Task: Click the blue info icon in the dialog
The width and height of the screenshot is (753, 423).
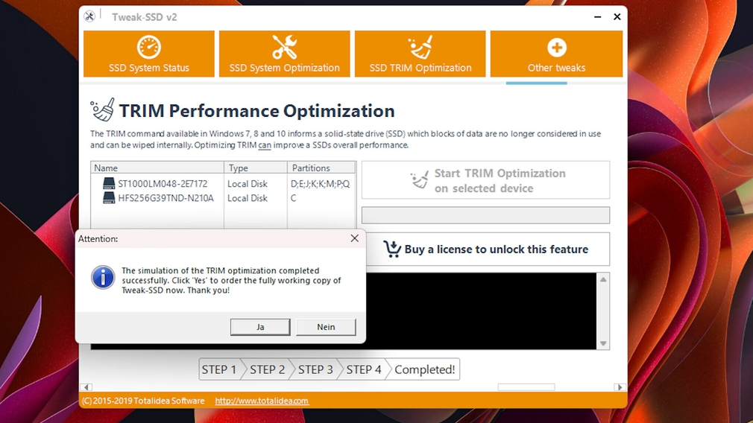Action: click(x=103, y=277)
